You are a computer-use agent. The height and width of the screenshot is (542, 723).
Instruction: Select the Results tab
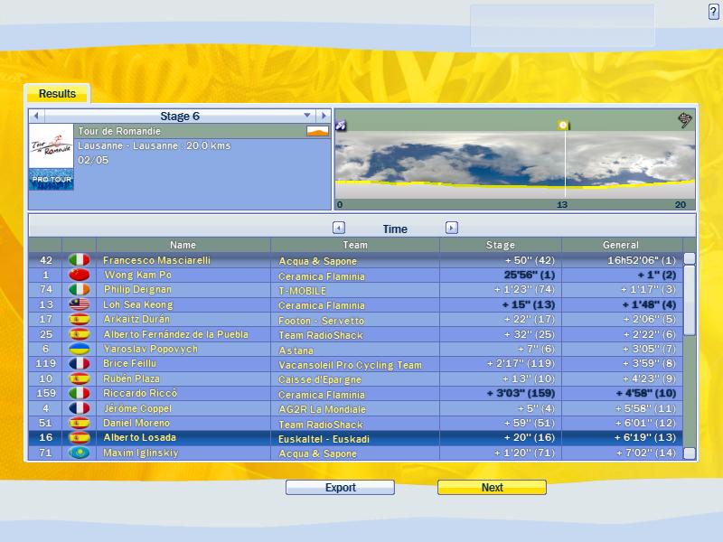click(x=57, y=94)
